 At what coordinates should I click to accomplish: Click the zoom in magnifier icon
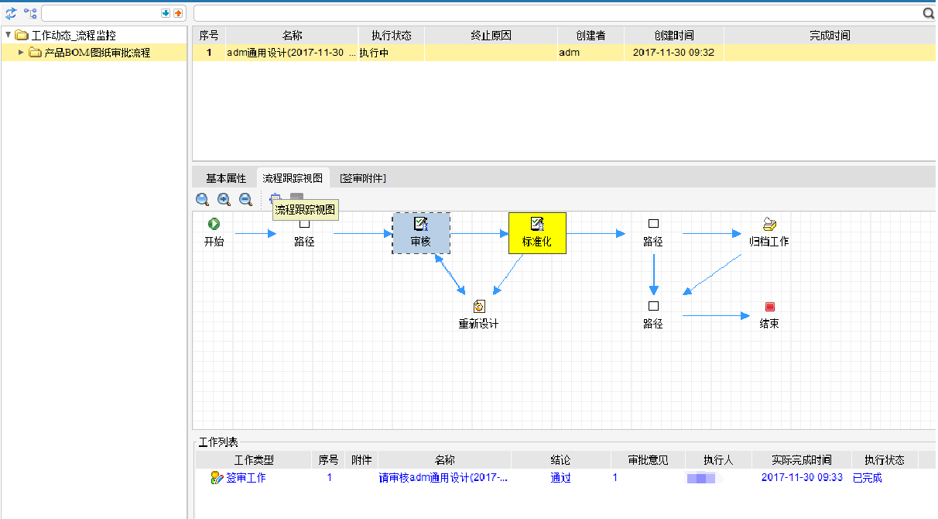pos(224,200)
